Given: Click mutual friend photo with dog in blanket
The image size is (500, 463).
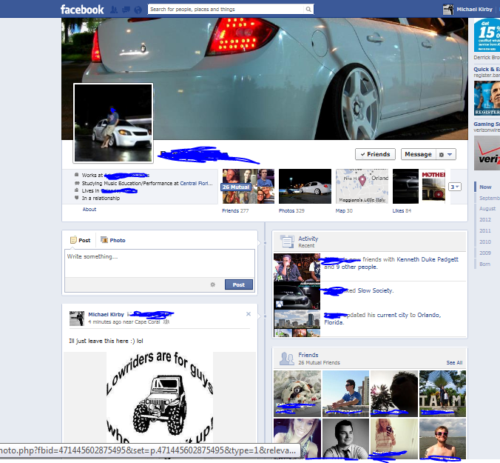Looking at the screenshot, I should 297,393.
